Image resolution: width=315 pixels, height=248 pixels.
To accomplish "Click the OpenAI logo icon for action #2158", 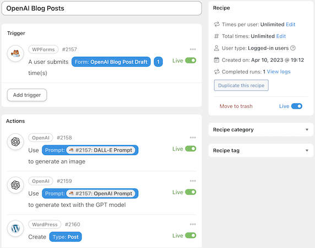I will tap(15, 142).
